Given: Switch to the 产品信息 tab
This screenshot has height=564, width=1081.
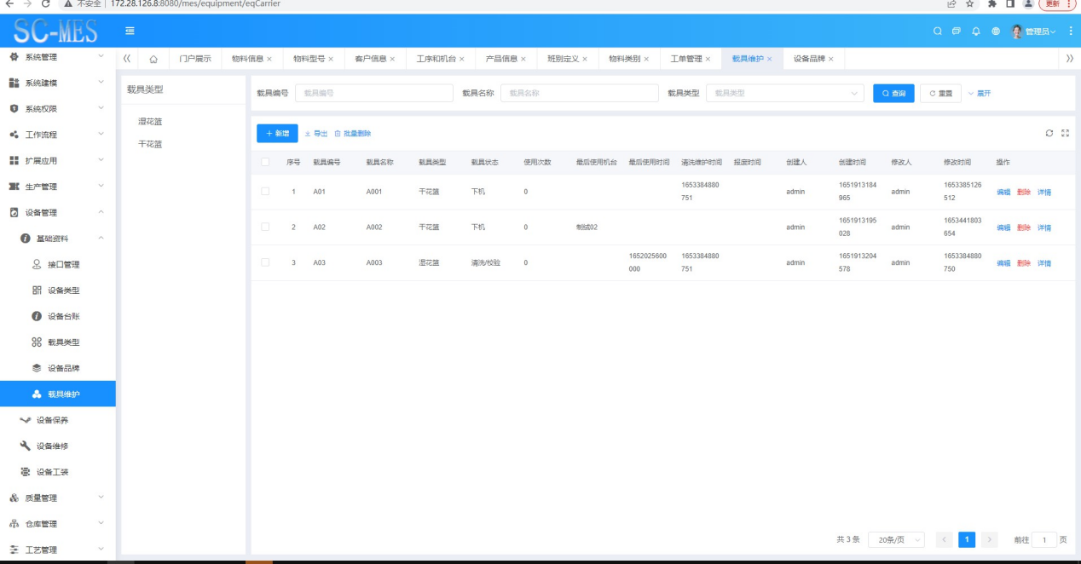Looking at the screenshot, I should tap(501, 59).
